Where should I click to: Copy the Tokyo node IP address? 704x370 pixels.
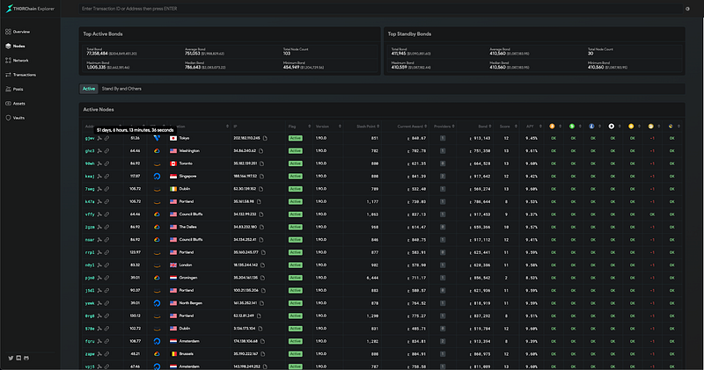(266, 138)
